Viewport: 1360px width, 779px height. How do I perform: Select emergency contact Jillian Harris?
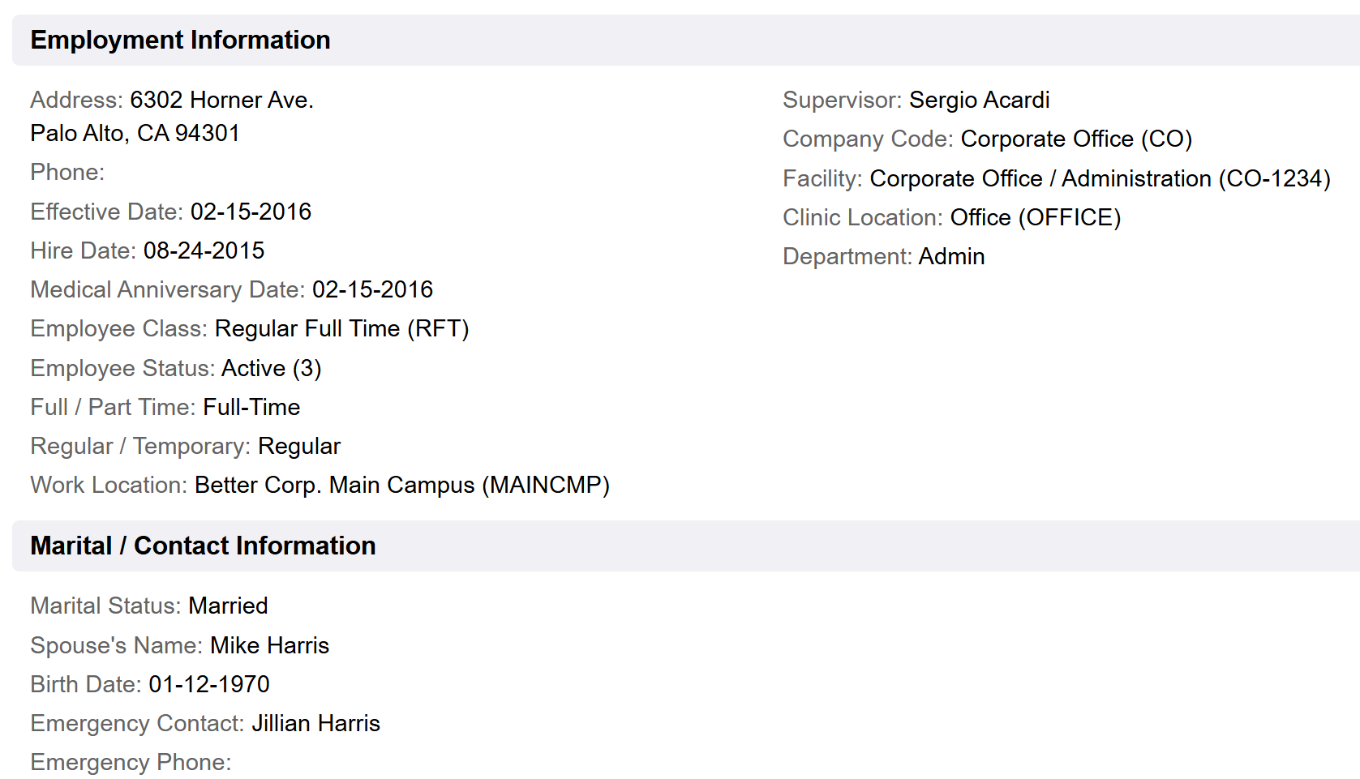pos(315,723)
